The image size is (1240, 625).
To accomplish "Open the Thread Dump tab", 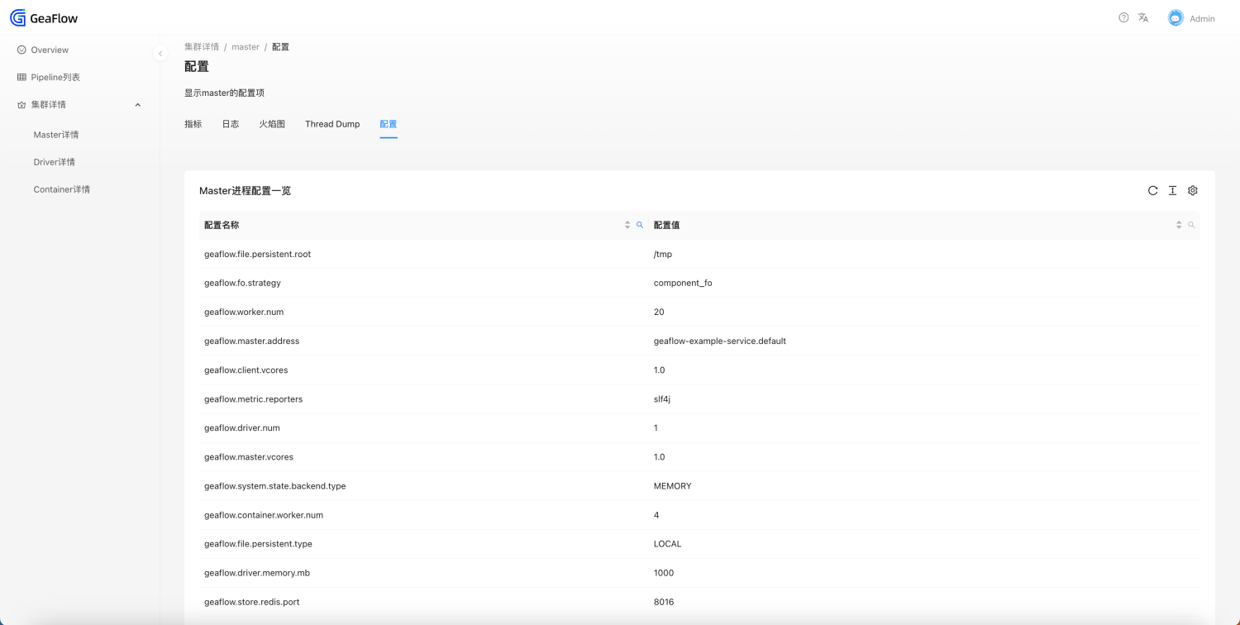I will 332,123.
